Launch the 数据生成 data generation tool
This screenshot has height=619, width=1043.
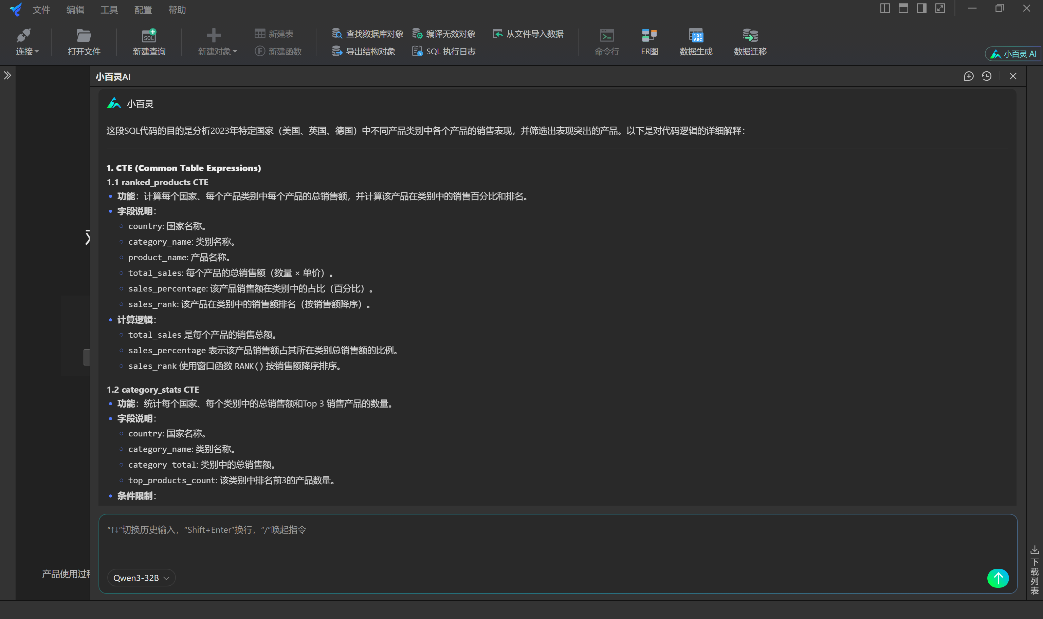695,41
